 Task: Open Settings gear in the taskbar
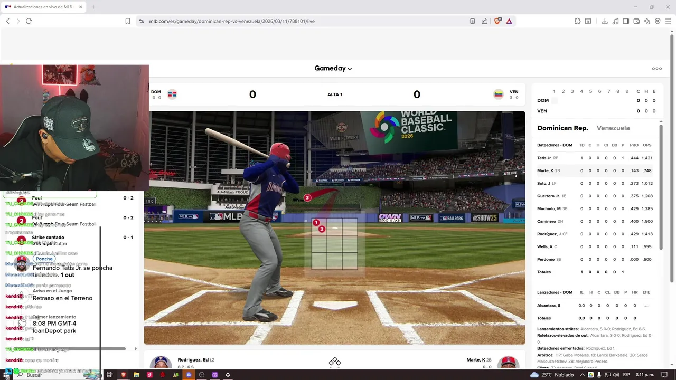228,375
